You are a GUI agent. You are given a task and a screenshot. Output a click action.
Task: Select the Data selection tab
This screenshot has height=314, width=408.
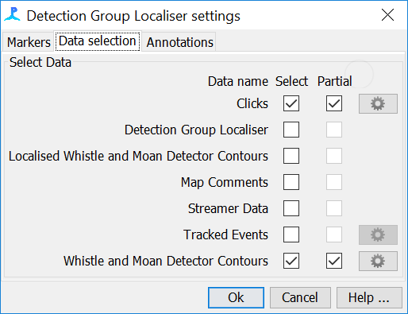click(98, 41)
